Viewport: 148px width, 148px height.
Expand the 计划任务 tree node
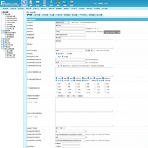[2, 39]
